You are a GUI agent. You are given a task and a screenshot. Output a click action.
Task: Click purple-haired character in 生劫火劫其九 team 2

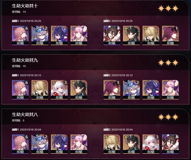pyautogui.click(x=112, y=90)
